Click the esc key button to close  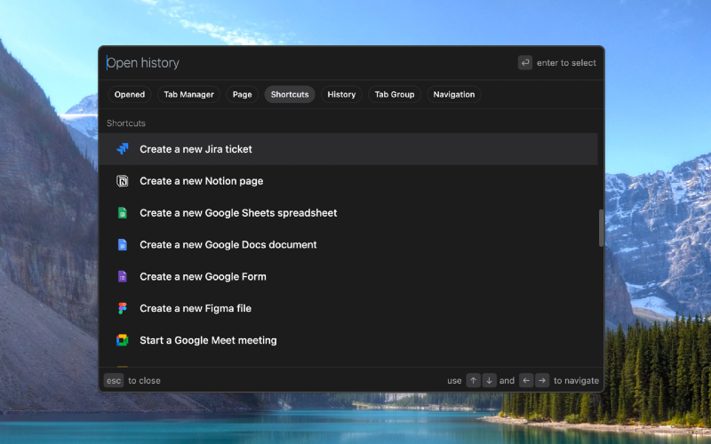pos(114,381)
